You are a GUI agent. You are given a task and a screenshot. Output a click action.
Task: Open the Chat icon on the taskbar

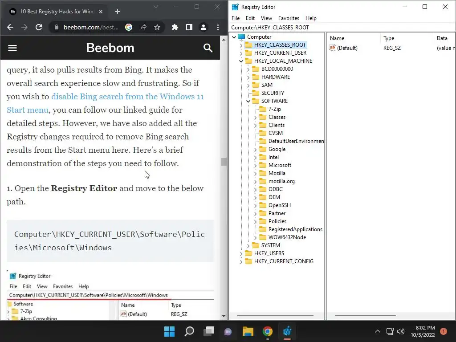(228, 331)
